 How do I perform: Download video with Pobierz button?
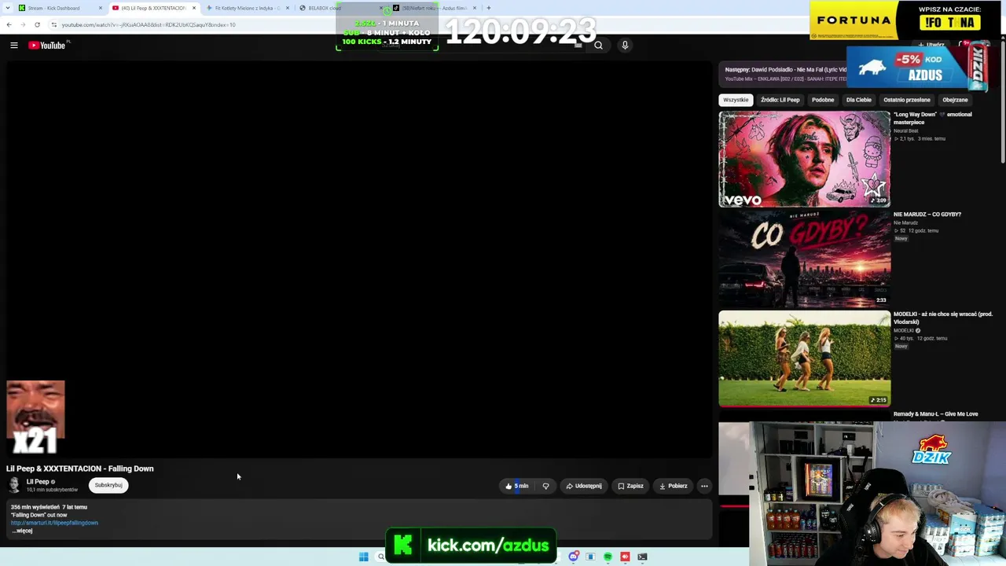click(674, 486)
